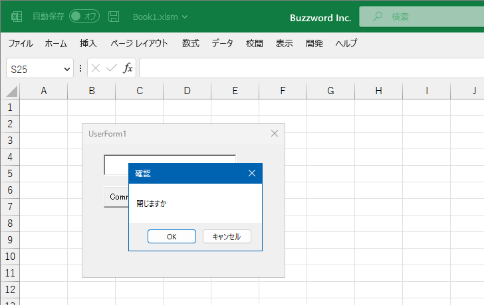Select row 12 header
This screenshot has height=305, width=484.
10,290
